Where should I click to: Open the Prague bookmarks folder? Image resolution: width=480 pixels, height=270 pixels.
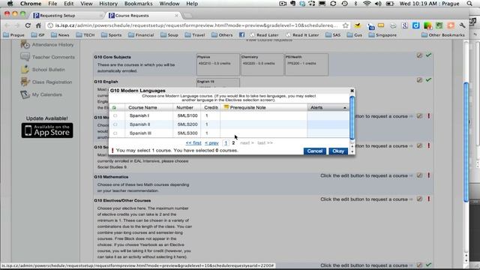click(13, 35)
